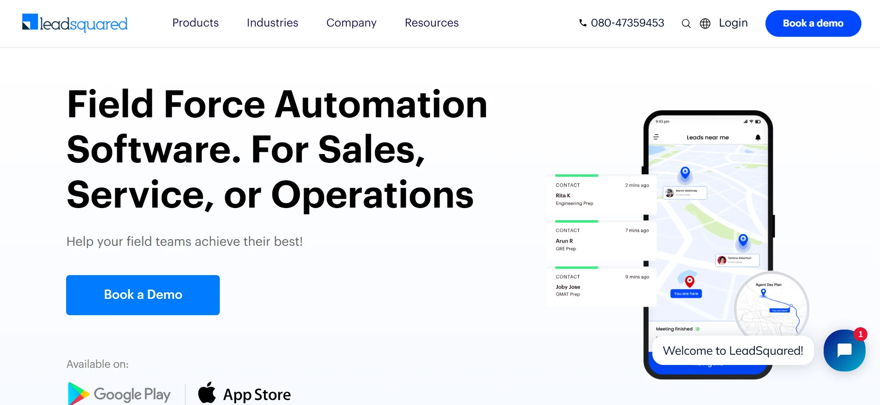The width and height of the screenshot is (880, 405).
Task: Click the Marvin McKinney map card
Action: (685, 193)
